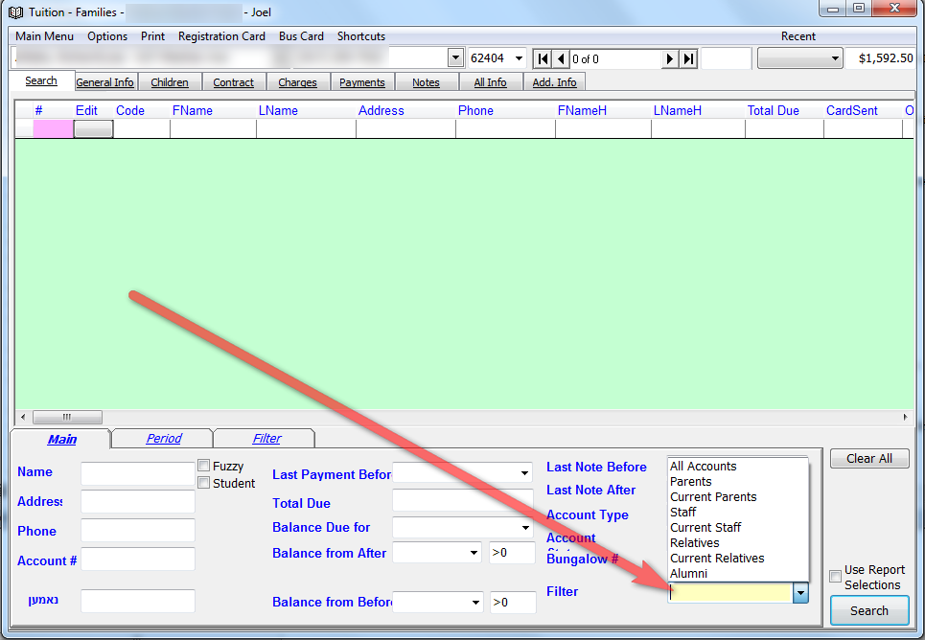Click the Clear All button

click(x=868, y=459)
